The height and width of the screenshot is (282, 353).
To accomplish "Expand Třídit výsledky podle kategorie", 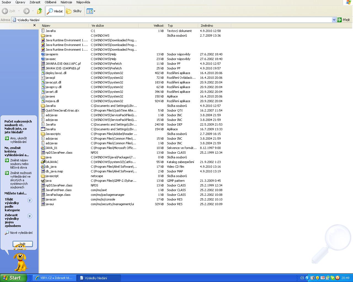I will point(30,200).
